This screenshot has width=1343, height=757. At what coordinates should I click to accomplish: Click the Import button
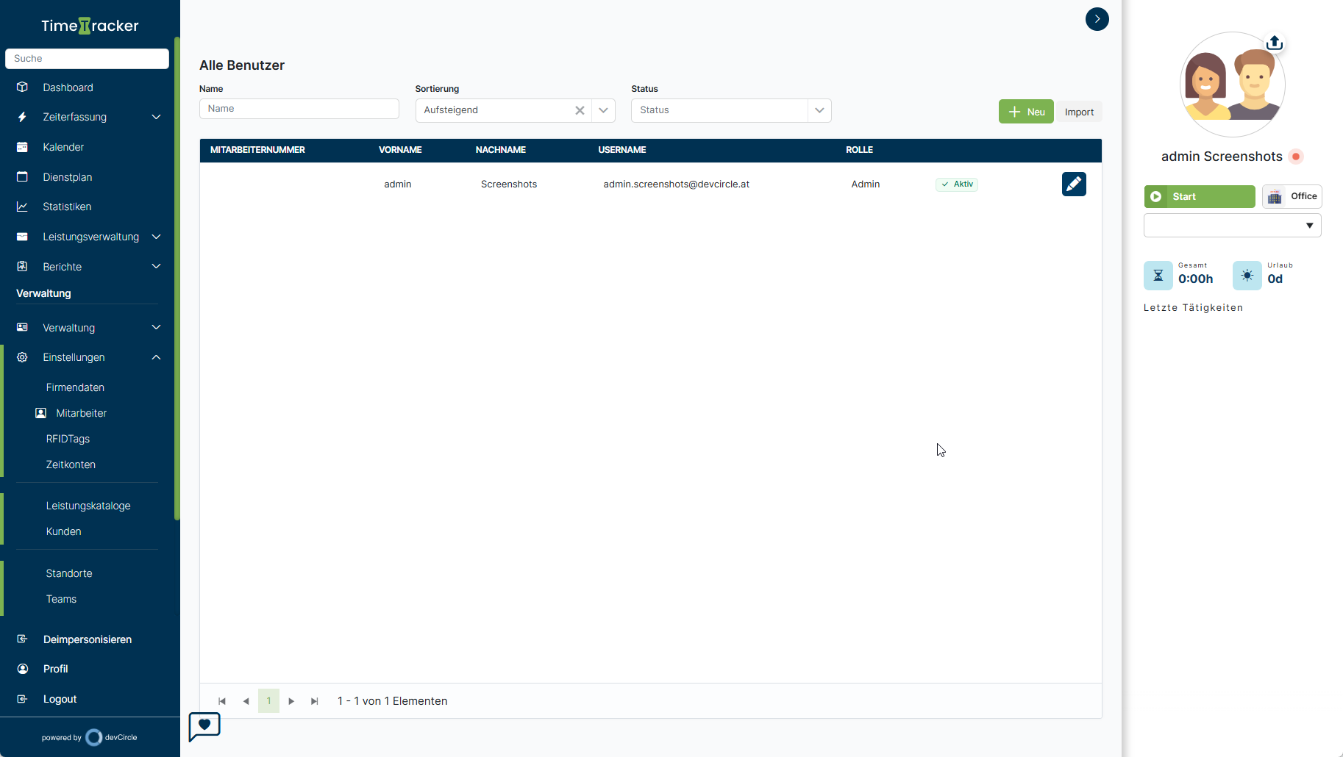[1079, 112]
